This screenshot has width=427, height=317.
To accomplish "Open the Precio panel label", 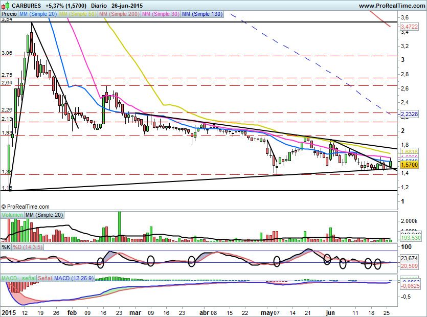I will [x=9, y=14].
